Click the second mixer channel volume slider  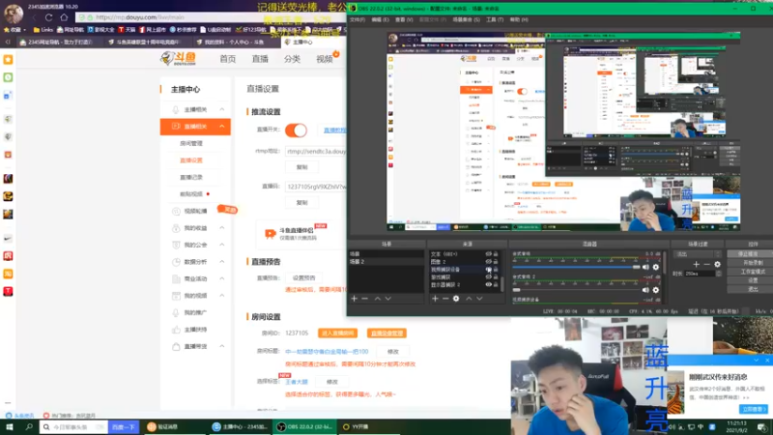(x=576, y=290)
